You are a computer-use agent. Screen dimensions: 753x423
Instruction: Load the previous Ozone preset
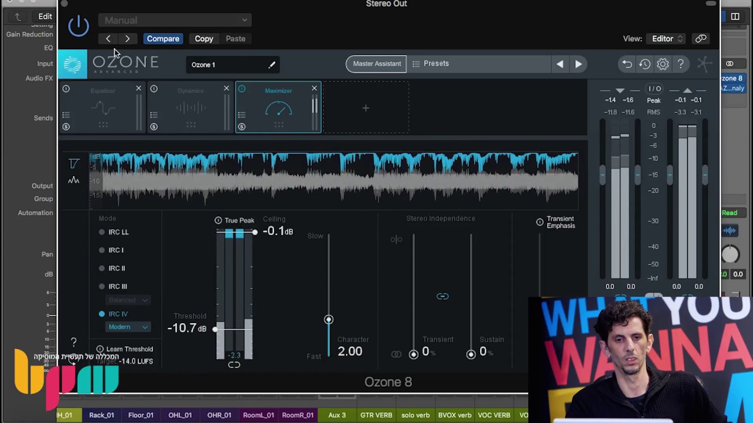(x=559, y=64)
